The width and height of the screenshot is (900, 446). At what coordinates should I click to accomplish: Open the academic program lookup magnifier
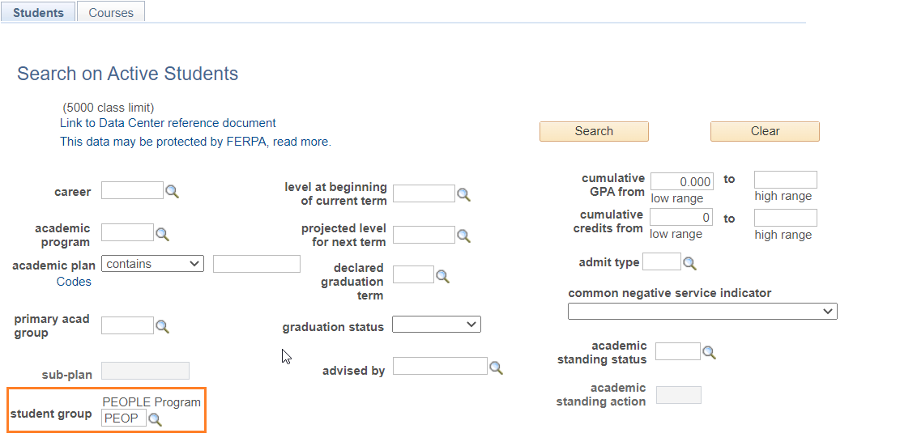pos(163,234)
